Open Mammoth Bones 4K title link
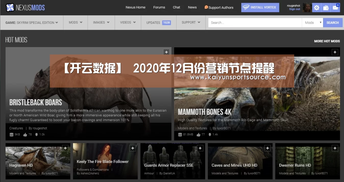The width and height of the screenshot is (344, 182). (x=205, y=112)
